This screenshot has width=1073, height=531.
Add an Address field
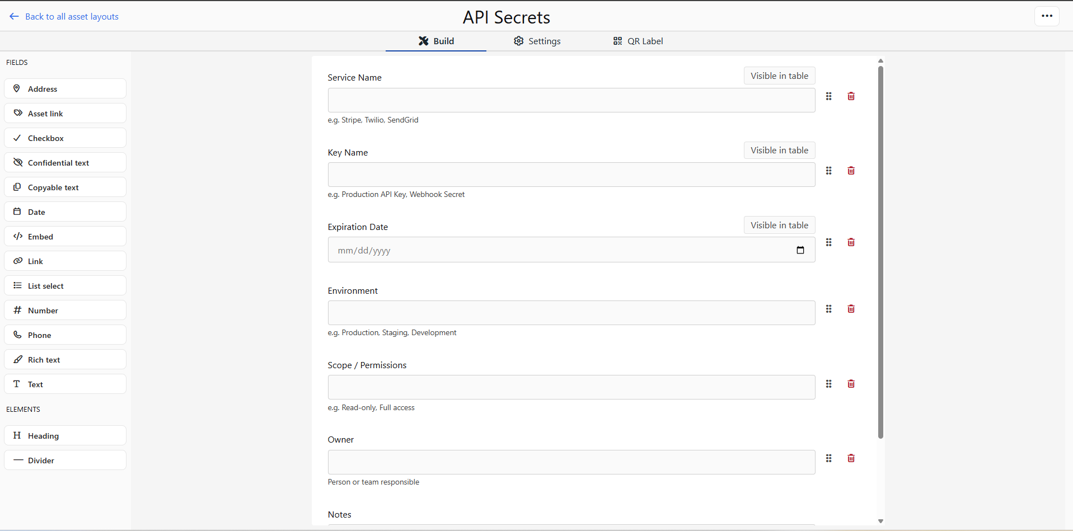[65, 88]
